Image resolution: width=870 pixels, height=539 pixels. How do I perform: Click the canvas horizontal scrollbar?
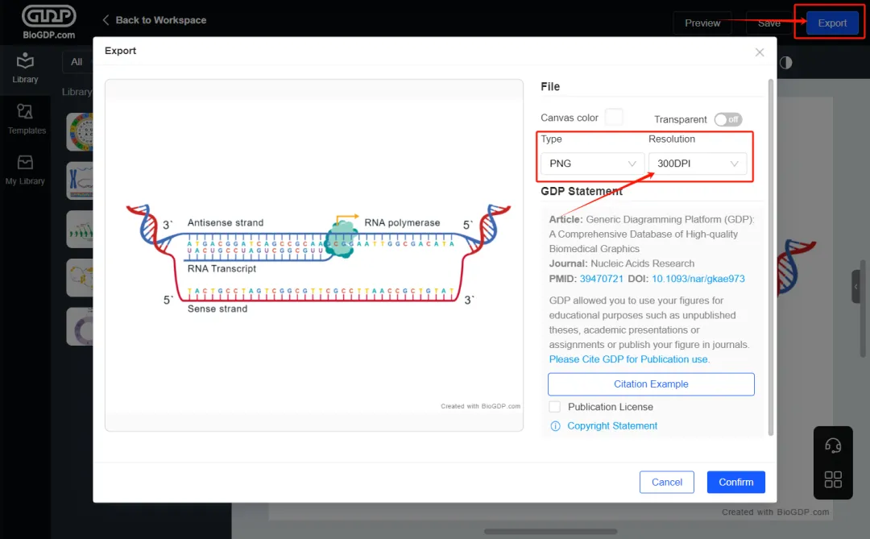pos(550,532)
